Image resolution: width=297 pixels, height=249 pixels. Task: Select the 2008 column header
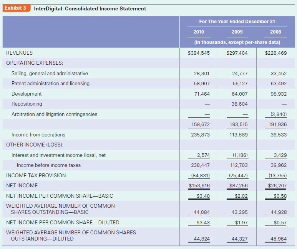pyautogui.click(x=275, y=32)
